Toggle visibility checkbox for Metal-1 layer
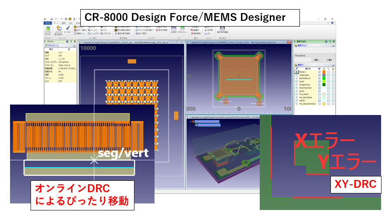This screenshot has width=392, height=220. pyautogui.click(x=319, y=72)
